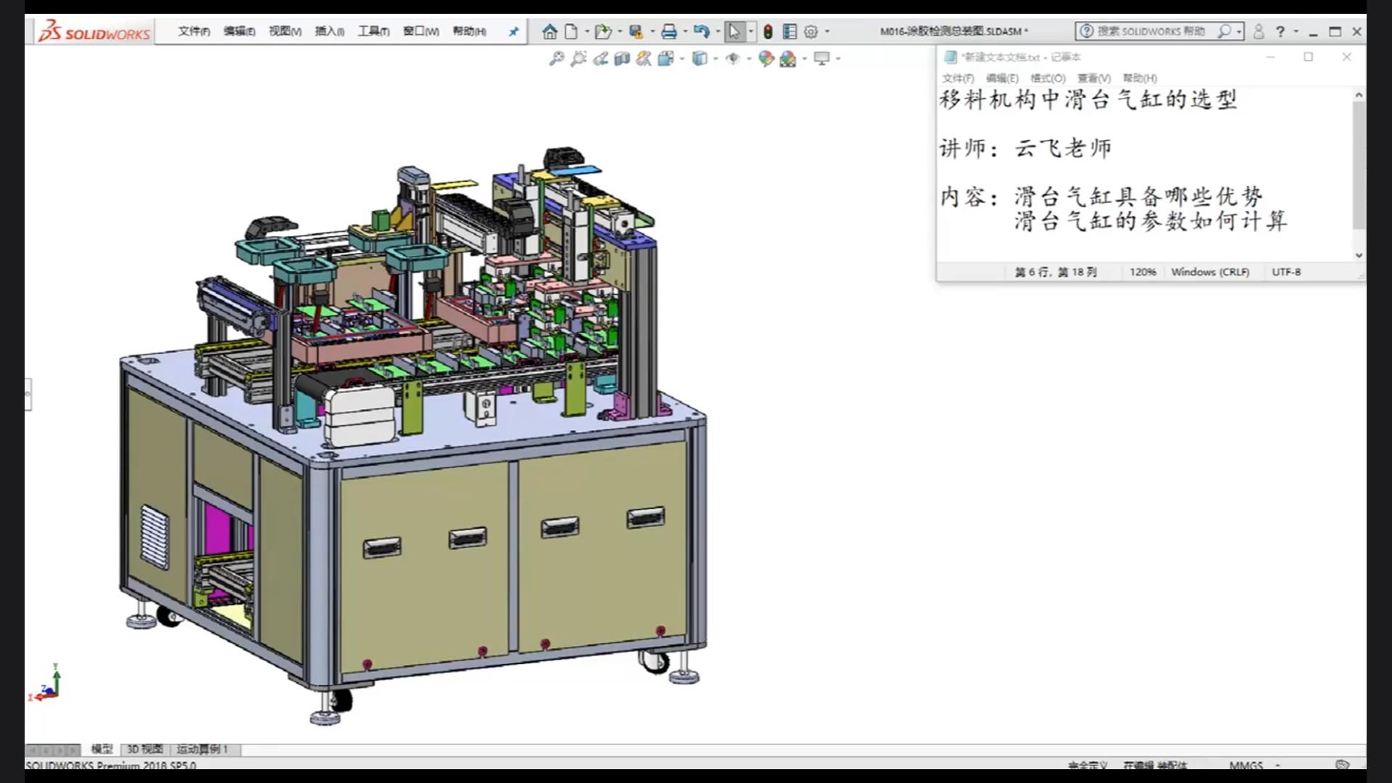Open SolidWorks 插入(I) menu
The height and width of the screenshot is (783, 1392).
click(x=329, y=31)
